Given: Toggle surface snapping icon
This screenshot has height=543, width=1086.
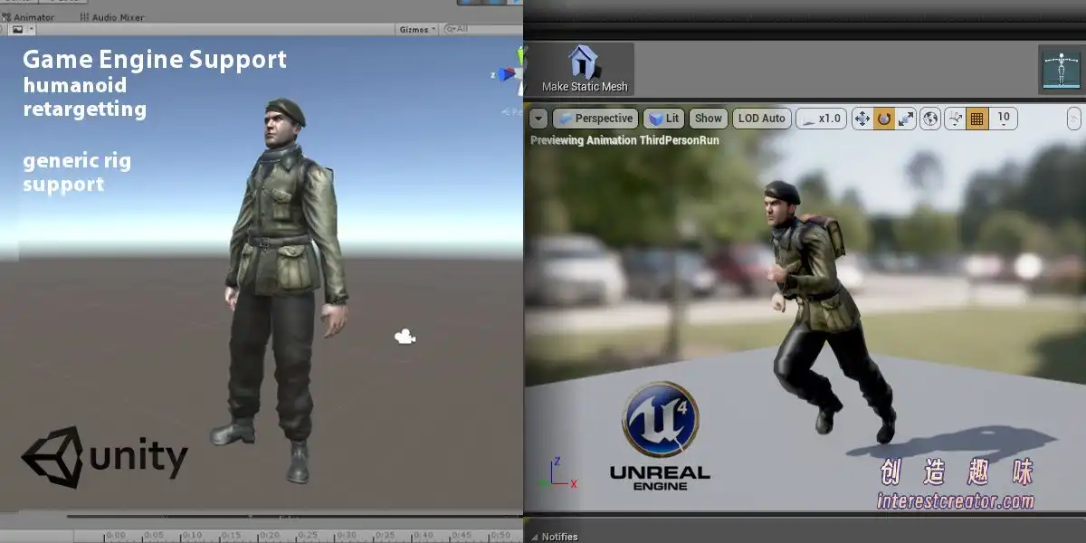Looking at the screenshot, I should 956,119.
